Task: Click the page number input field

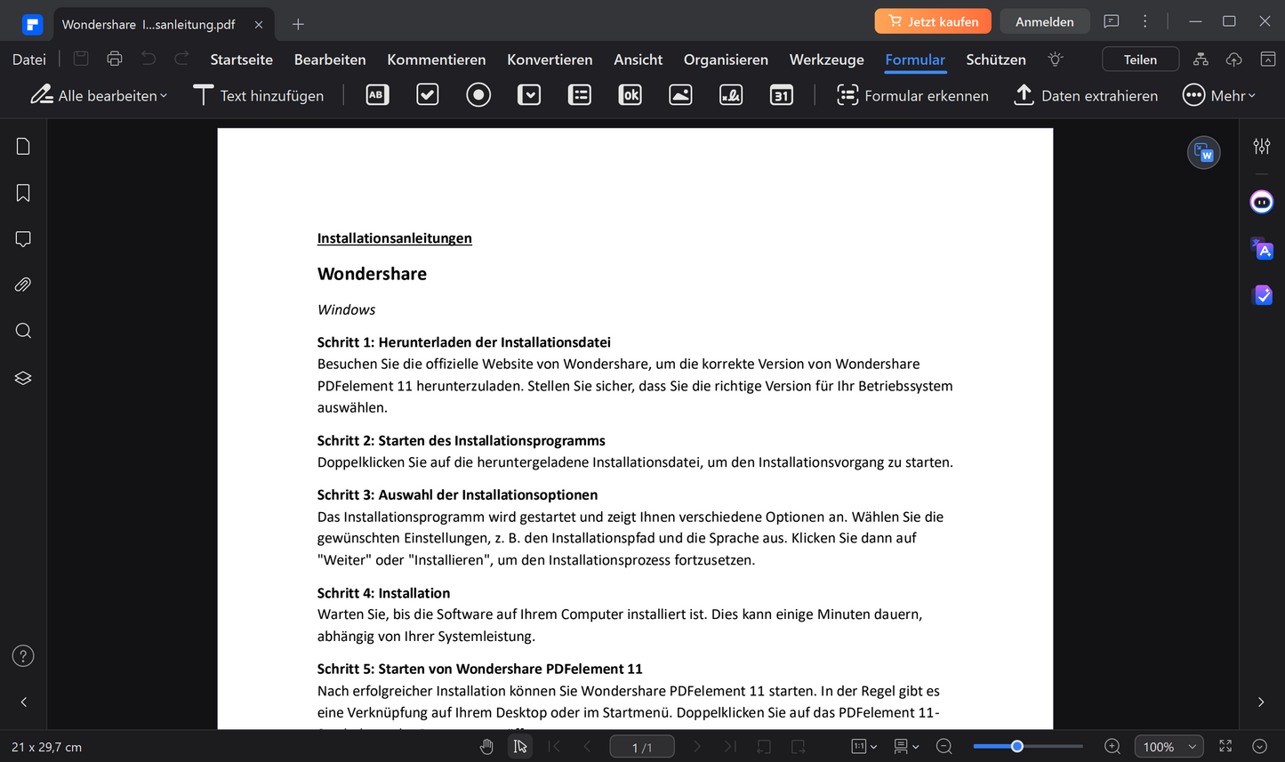Action: [642, 746]
